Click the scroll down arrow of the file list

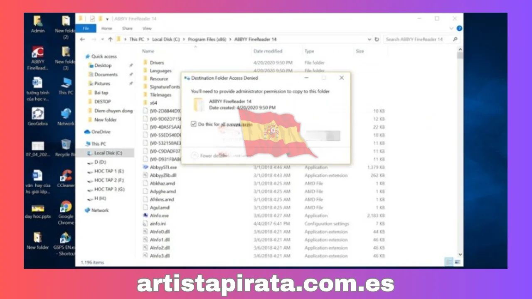click(x=460, y=254)
